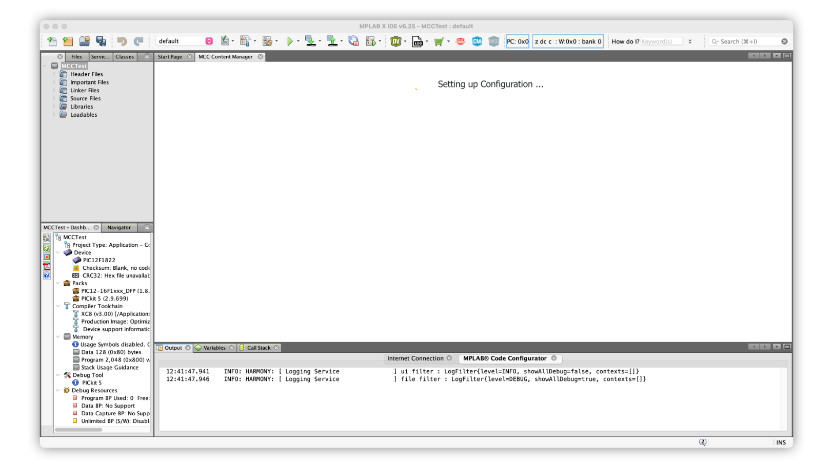This screenshot has height=468, width=833.
Task: Click the DV Data Visualizer icon
Action: pos(395,41)
